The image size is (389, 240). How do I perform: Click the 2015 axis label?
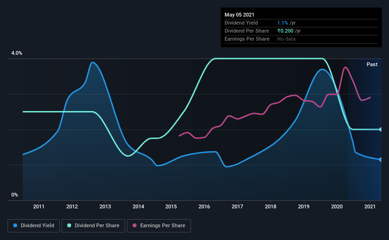click(171, 206)
